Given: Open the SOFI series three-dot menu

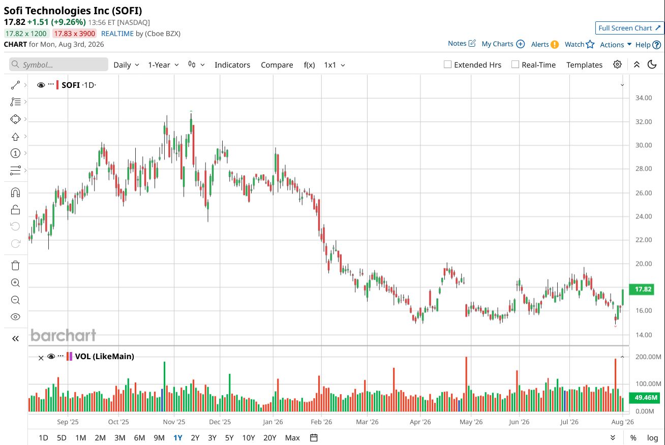Looking at the screenshot, I should tap(51, 85).
